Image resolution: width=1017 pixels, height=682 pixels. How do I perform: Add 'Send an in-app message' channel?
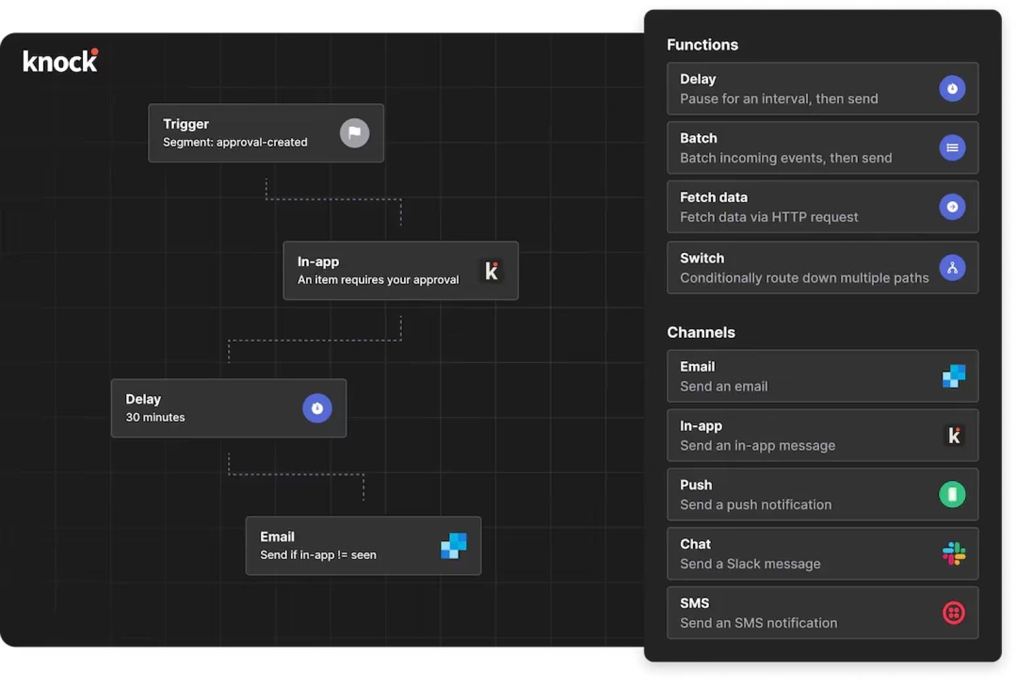tap(757, 445)
